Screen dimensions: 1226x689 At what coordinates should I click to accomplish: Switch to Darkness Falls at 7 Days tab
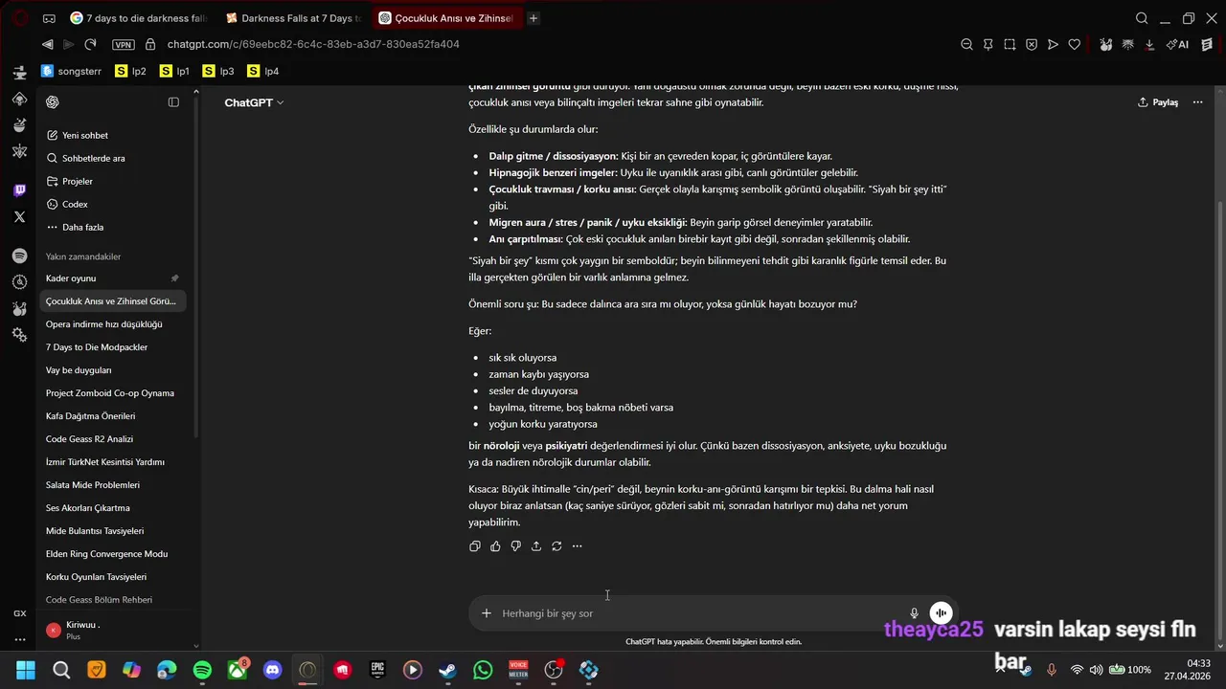tap(293, 18)
